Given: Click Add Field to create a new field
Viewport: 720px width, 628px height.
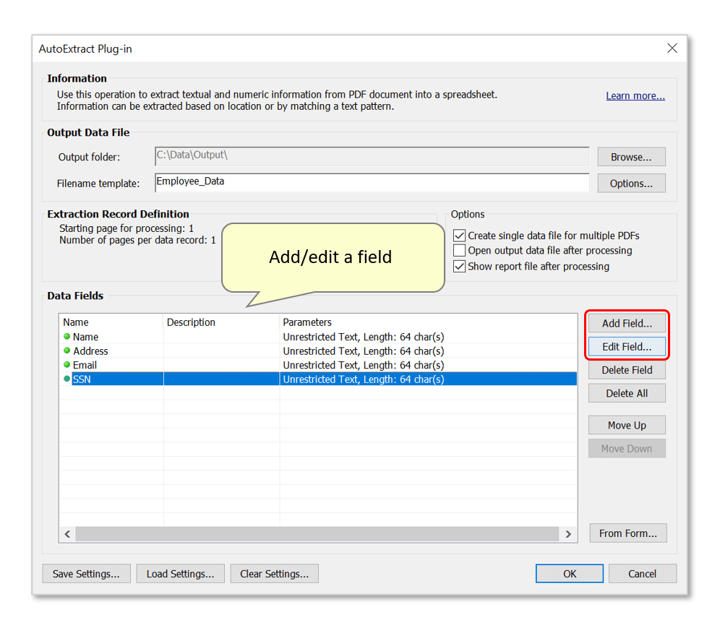Looking at the screenshot, I should [x=626, y=323].
